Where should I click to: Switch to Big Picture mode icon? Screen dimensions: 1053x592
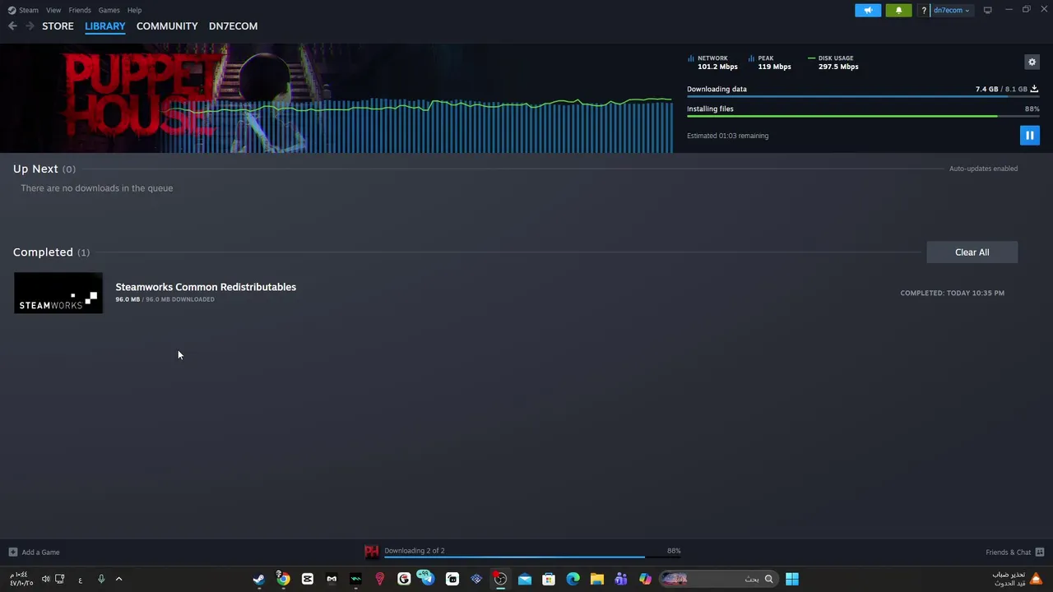987,10
